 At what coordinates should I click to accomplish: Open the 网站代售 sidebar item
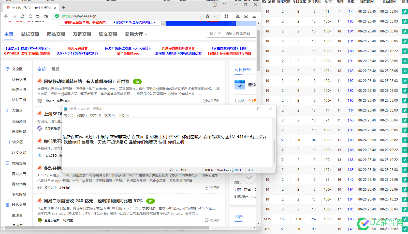click(19, 184)
